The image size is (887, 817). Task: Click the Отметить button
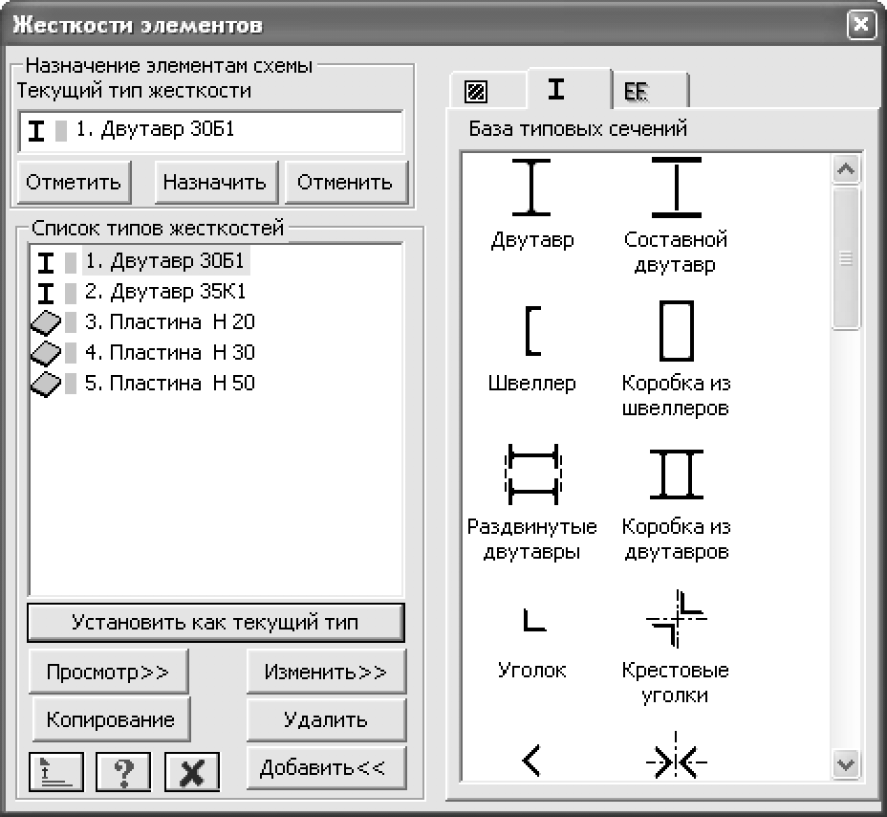pos(75,183)
